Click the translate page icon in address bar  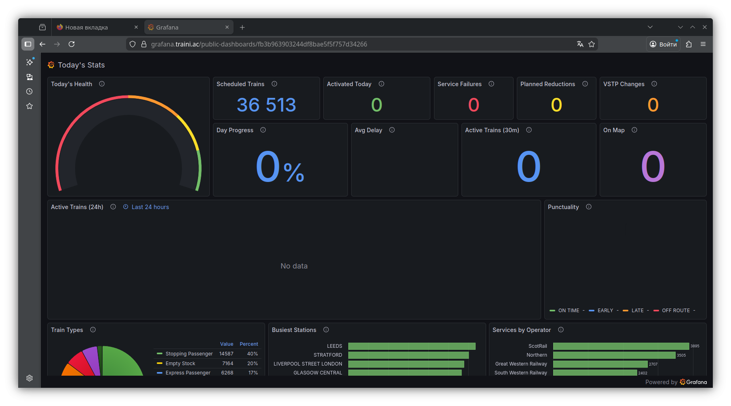pyautogui.click(x=580, y=44)
